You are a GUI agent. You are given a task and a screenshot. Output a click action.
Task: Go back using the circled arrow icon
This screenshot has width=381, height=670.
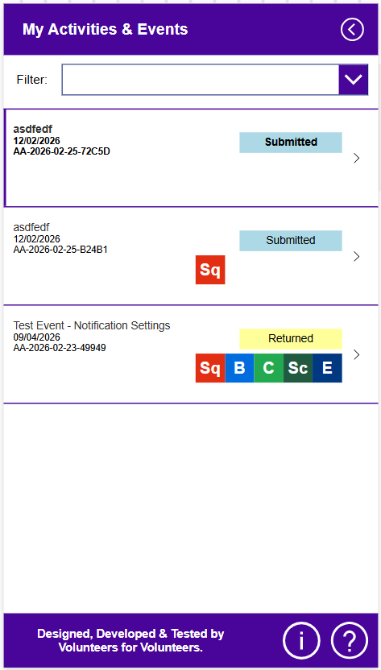point(352,30)
